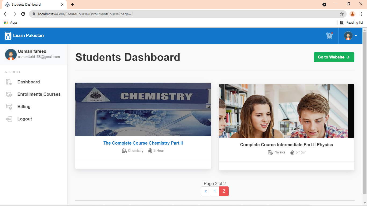The image size is (367, 206).
Task: Expand the user avatar dropdown in header
Action: coord(350,36)
